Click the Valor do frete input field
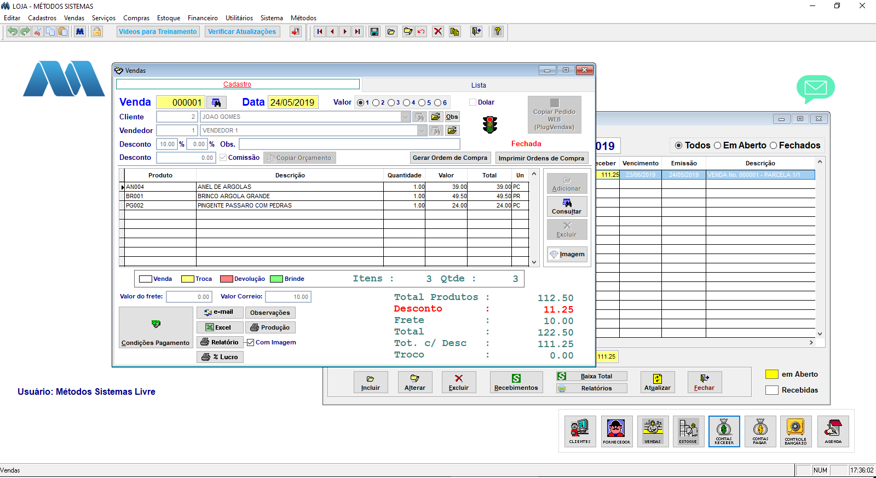Viewport: 876px width, 478px height. coord(189,297)
